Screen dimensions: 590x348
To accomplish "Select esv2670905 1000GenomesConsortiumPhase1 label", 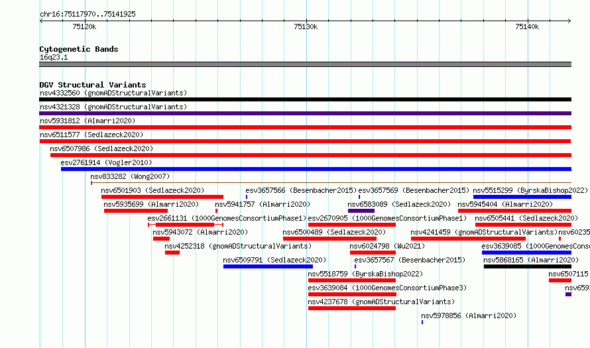I will click(387, 218).
